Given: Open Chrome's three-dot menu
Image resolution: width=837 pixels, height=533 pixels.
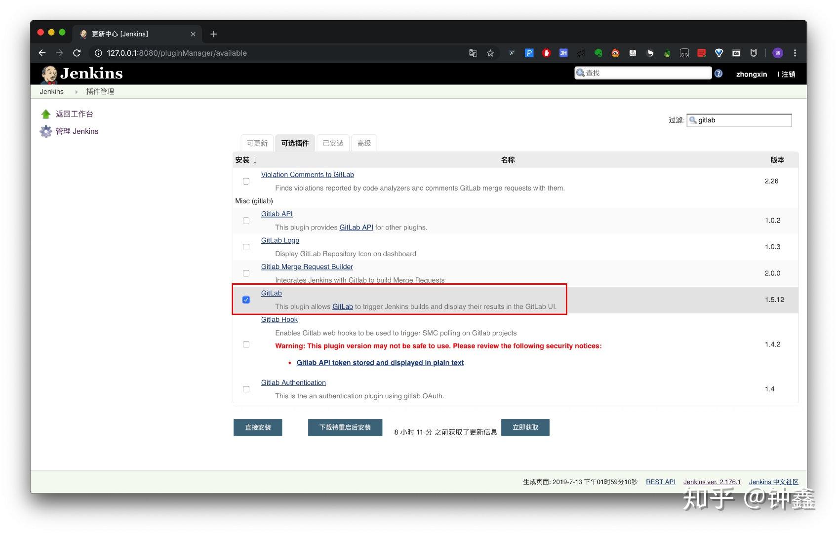Looking at the screenshot, I should point(795,53).
